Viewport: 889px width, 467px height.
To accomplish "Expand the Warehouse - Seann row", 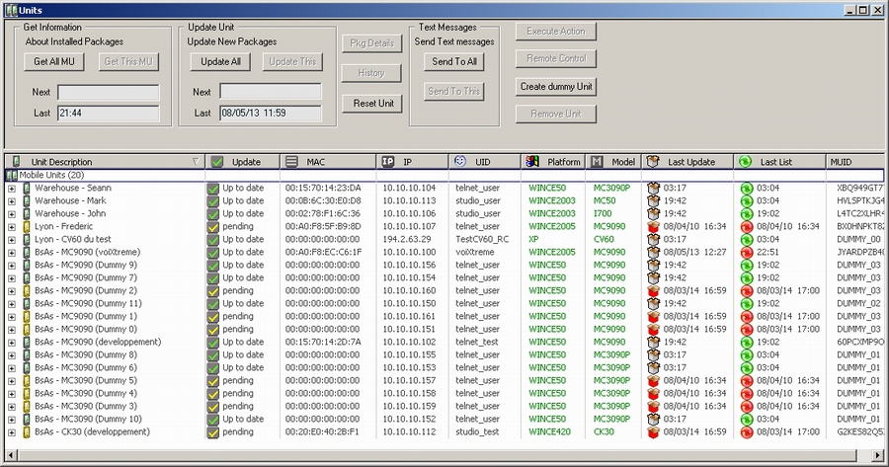I will coord(12,188).
